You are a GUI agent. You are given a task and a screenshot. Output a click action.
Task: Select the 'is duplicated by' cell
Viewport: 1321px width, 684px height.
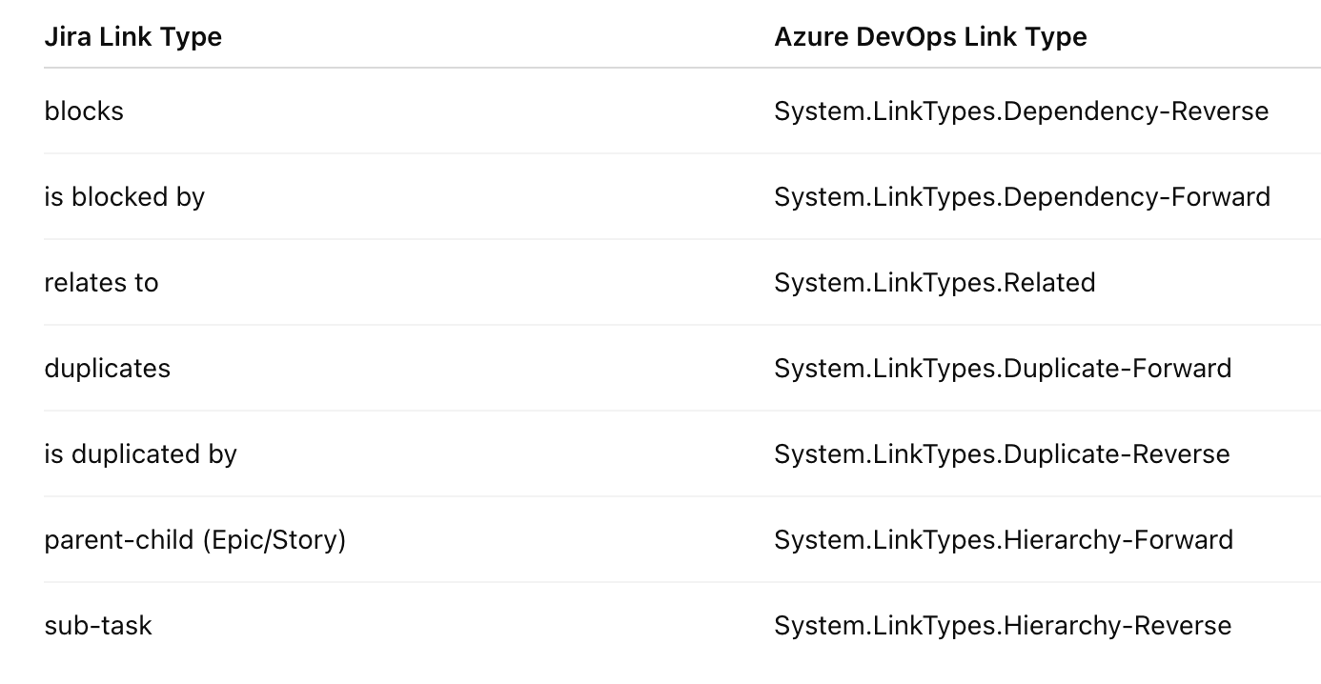140,454
